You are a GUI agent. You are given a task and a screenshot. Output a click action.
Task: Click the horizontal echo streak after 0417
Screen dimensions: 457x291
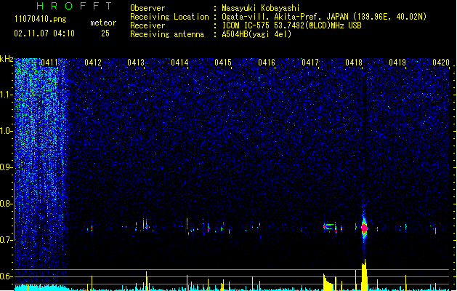(x=328, y=226)
